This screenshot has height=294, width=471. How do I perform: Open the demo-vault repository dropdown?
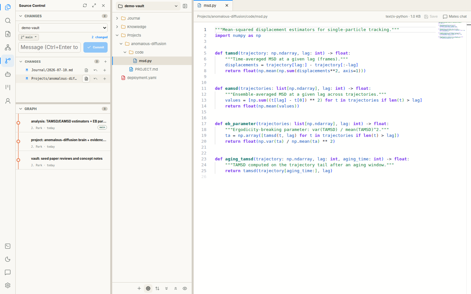click(63, 28)
